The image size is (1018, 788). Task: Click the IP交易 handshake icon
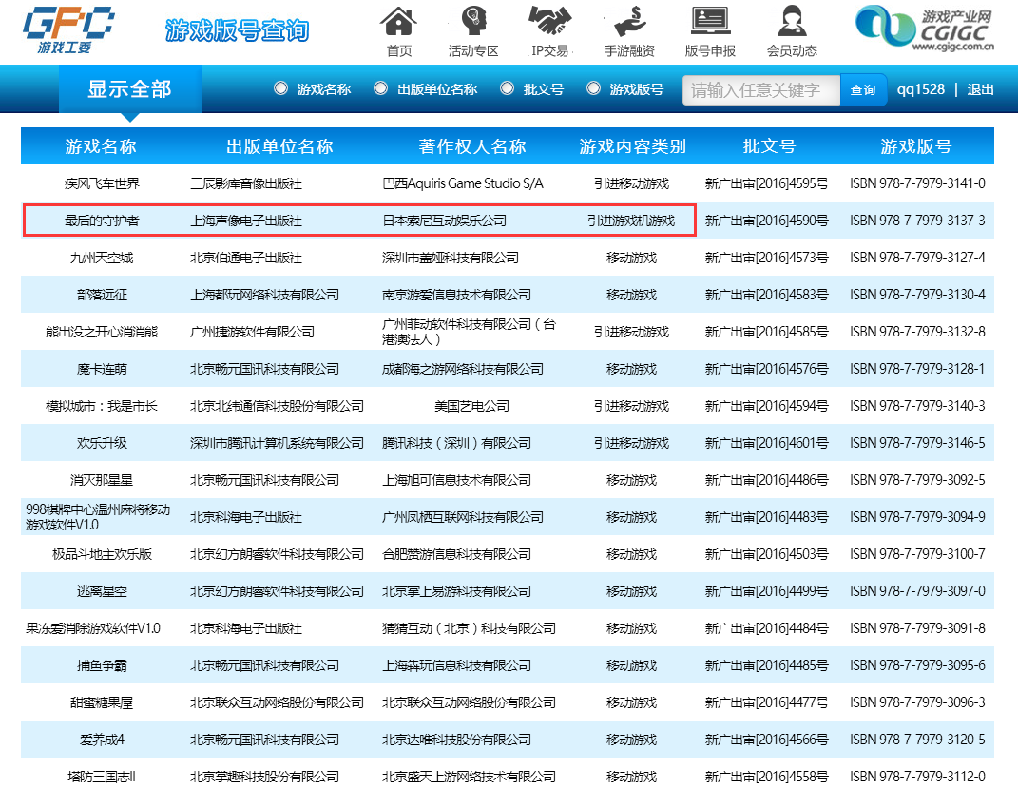(x=549, y=21)
